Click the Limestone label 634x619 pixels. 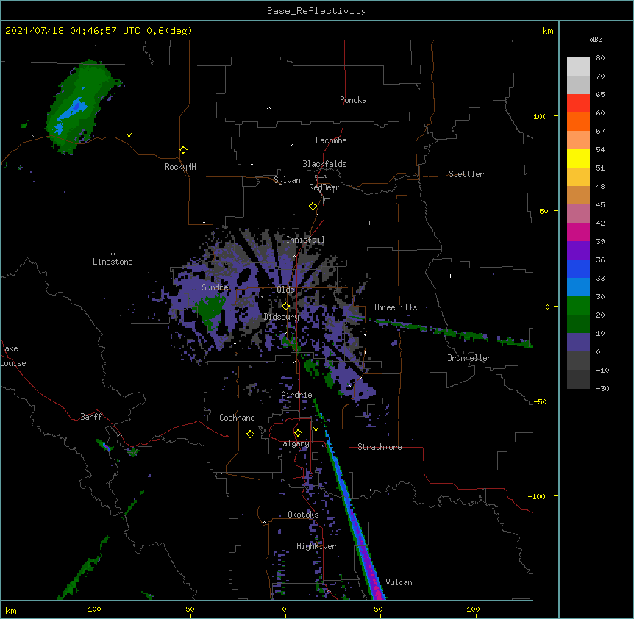pos(113,262)
